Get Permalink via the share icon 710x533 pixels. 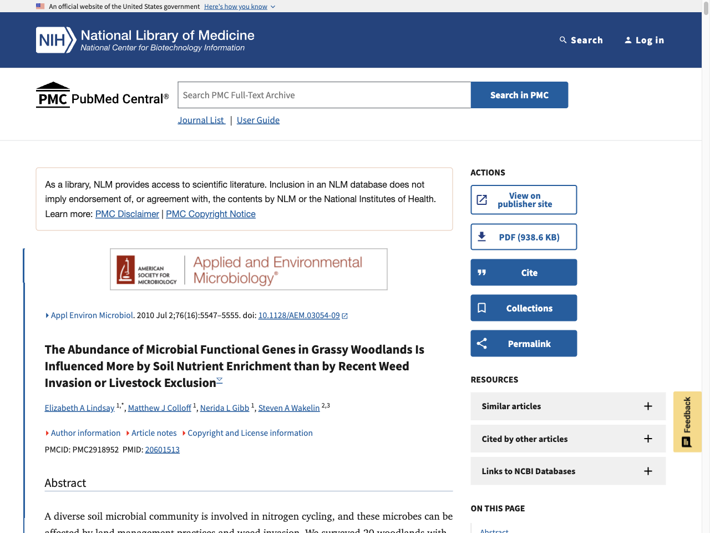coord(481,343)
